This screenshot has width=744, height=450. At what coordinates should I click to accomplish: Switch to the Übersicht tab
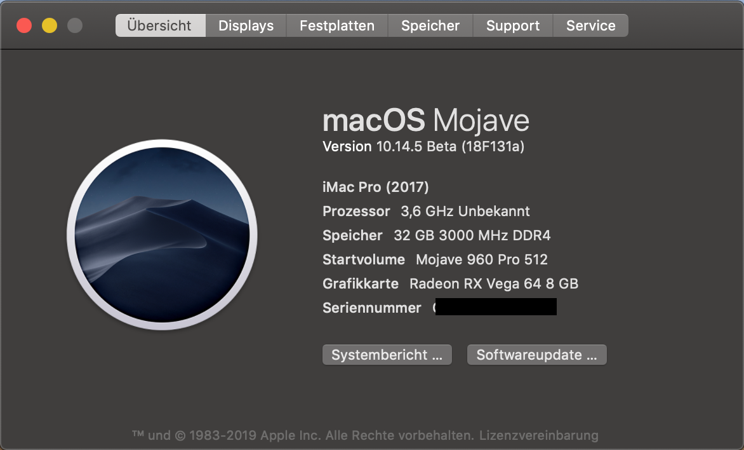(x=159, y=26)
